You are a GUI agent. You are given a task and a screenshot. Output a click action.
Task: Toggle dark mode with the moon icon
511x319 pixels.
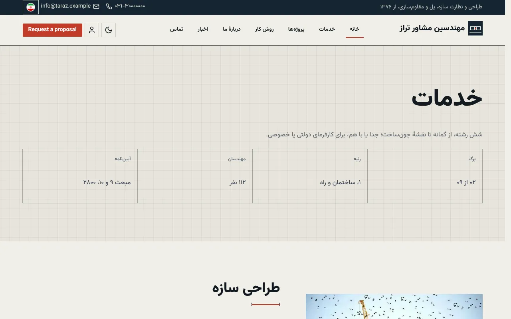(x=109, y=30)
